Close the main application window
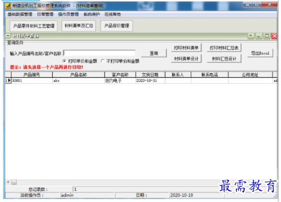Image resolution: width=281 pixels, height=202 pixels. click(269, 5)
